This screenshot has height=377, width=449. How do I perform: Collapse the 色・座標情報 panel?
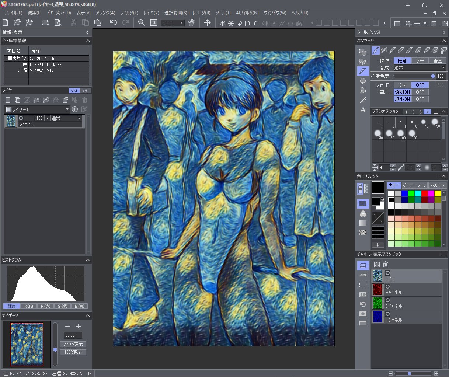(88, 41)
